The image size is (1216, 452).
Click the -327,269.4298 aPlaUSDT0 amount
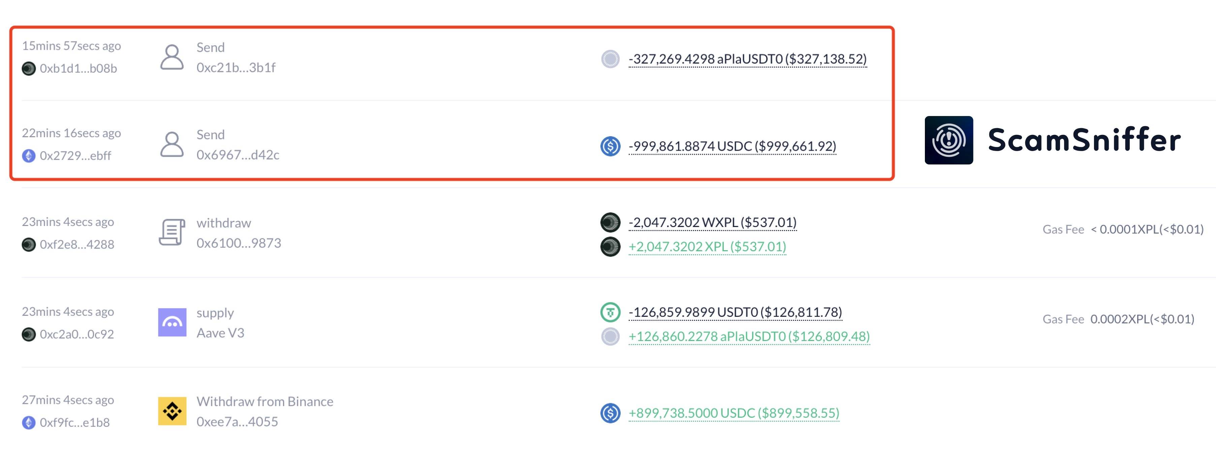(x=747, y=60)
